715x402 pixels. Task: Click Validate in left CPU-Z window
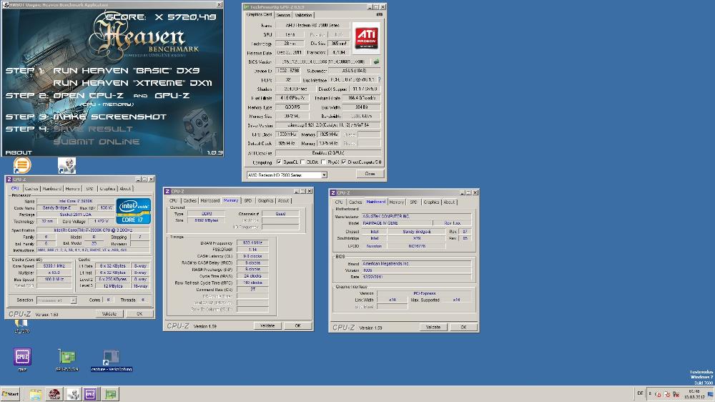pyautogui.click(x=109, y=314)
